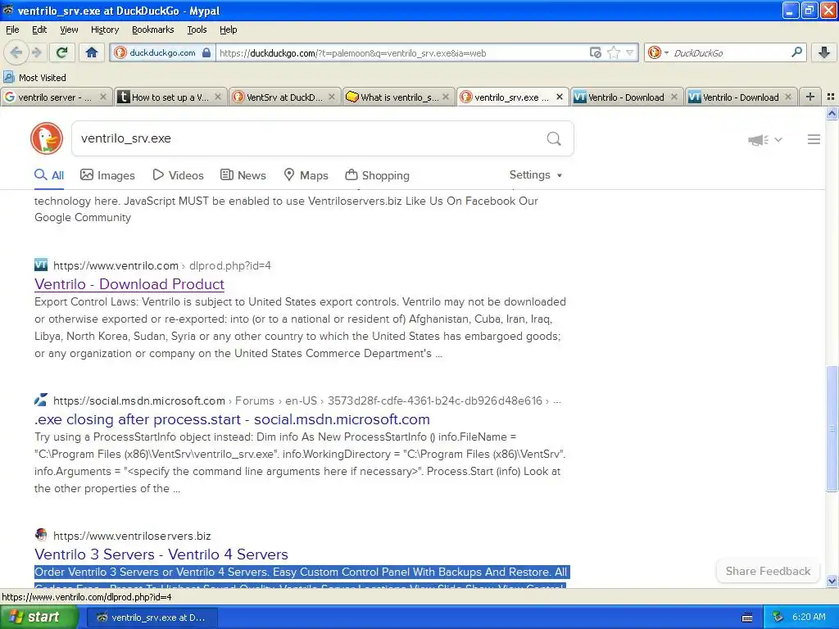Click the scrollbar down arrow
Image resolution: width=839 pixels, height=629 pixels.
tap(832, 581)
